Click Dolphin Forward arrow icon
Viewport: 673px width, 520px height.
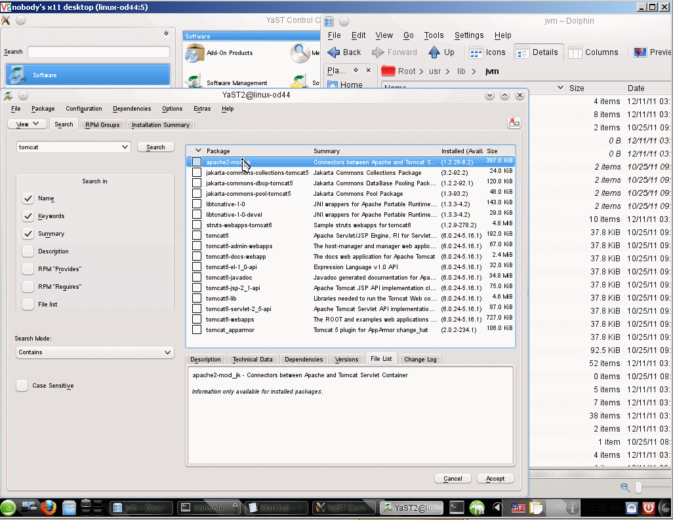point(378,52)
